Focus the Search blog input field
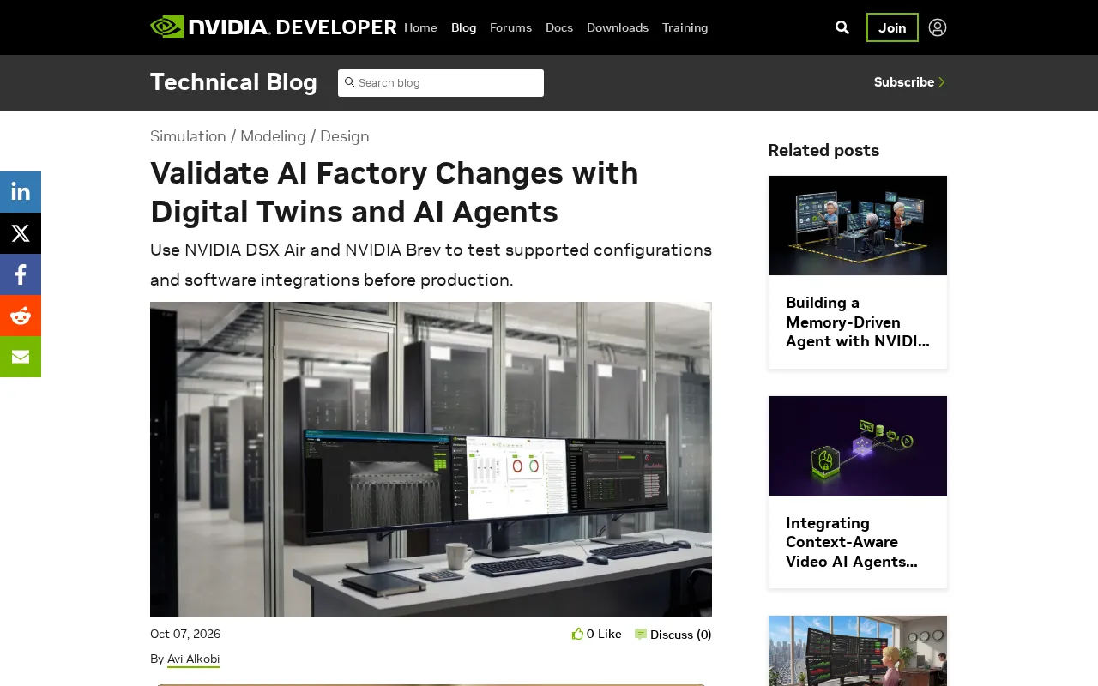The height and width of the screenshot is (686, 1098). tap(441, 83)
